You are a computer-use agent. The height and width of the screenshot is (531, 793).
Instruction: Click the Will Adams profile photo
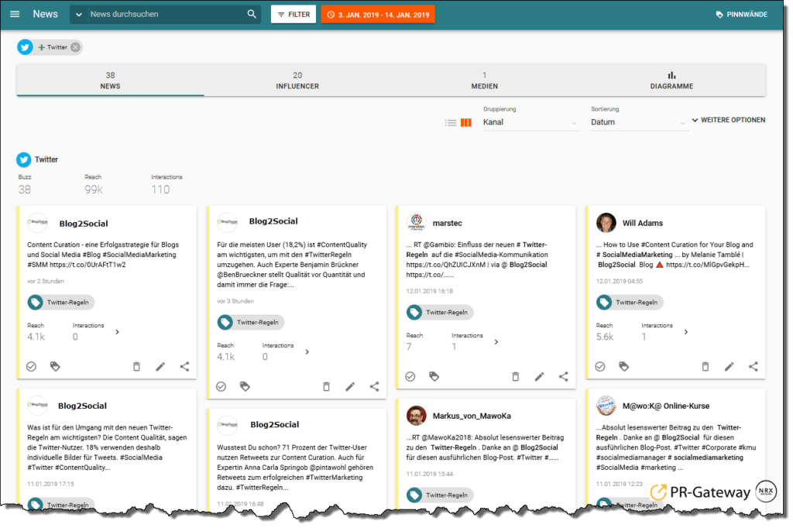coord(606,223)
